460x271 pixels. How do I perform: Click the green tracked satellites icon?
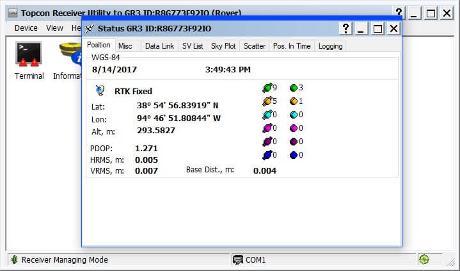tap(267, 88)
